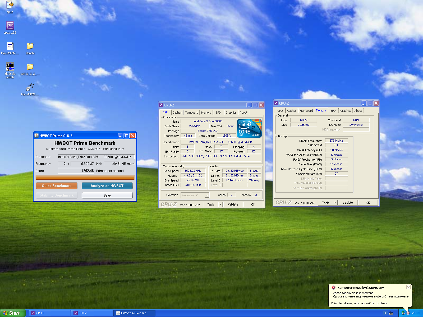Close the security warning balloon
Screen dimensions: 423x317
(408, 287)
